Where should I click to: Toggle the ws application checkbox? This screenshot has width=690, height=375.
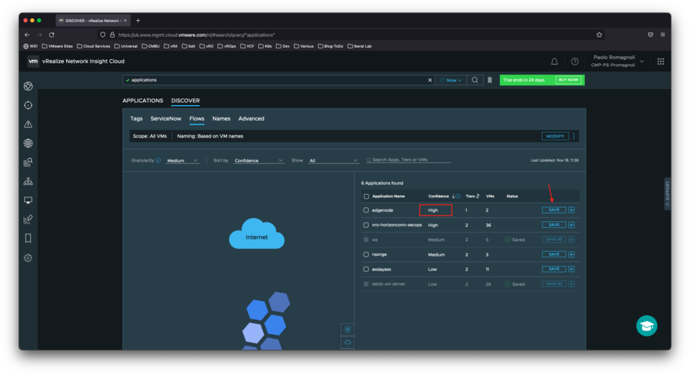(x=366, y=240)
